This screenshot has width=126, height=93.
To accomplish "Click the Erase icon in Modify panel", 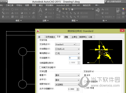I will 34,9.
